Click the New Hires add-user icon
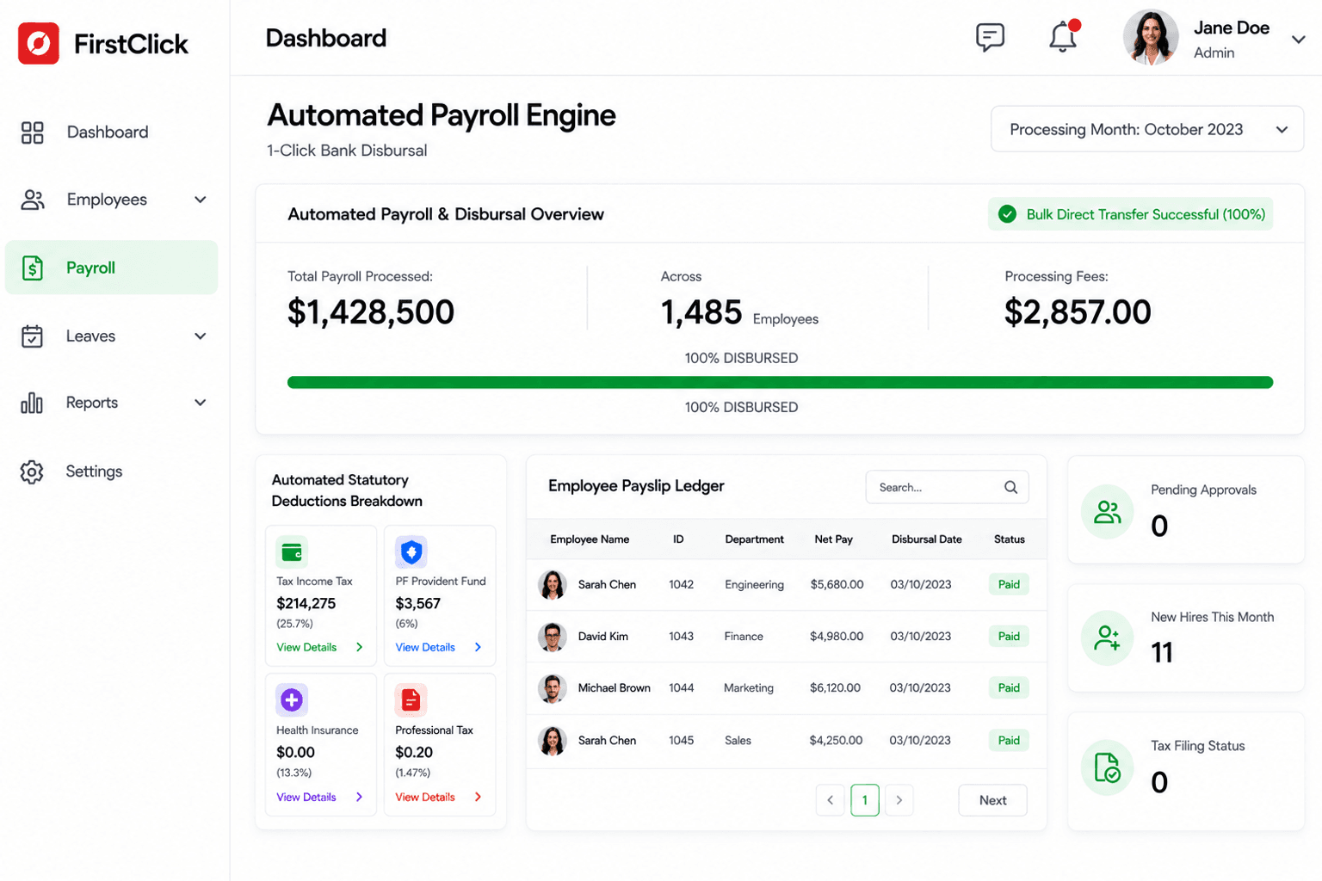The width and height of the screenshot is (1322, 881). coord(1108,638)
